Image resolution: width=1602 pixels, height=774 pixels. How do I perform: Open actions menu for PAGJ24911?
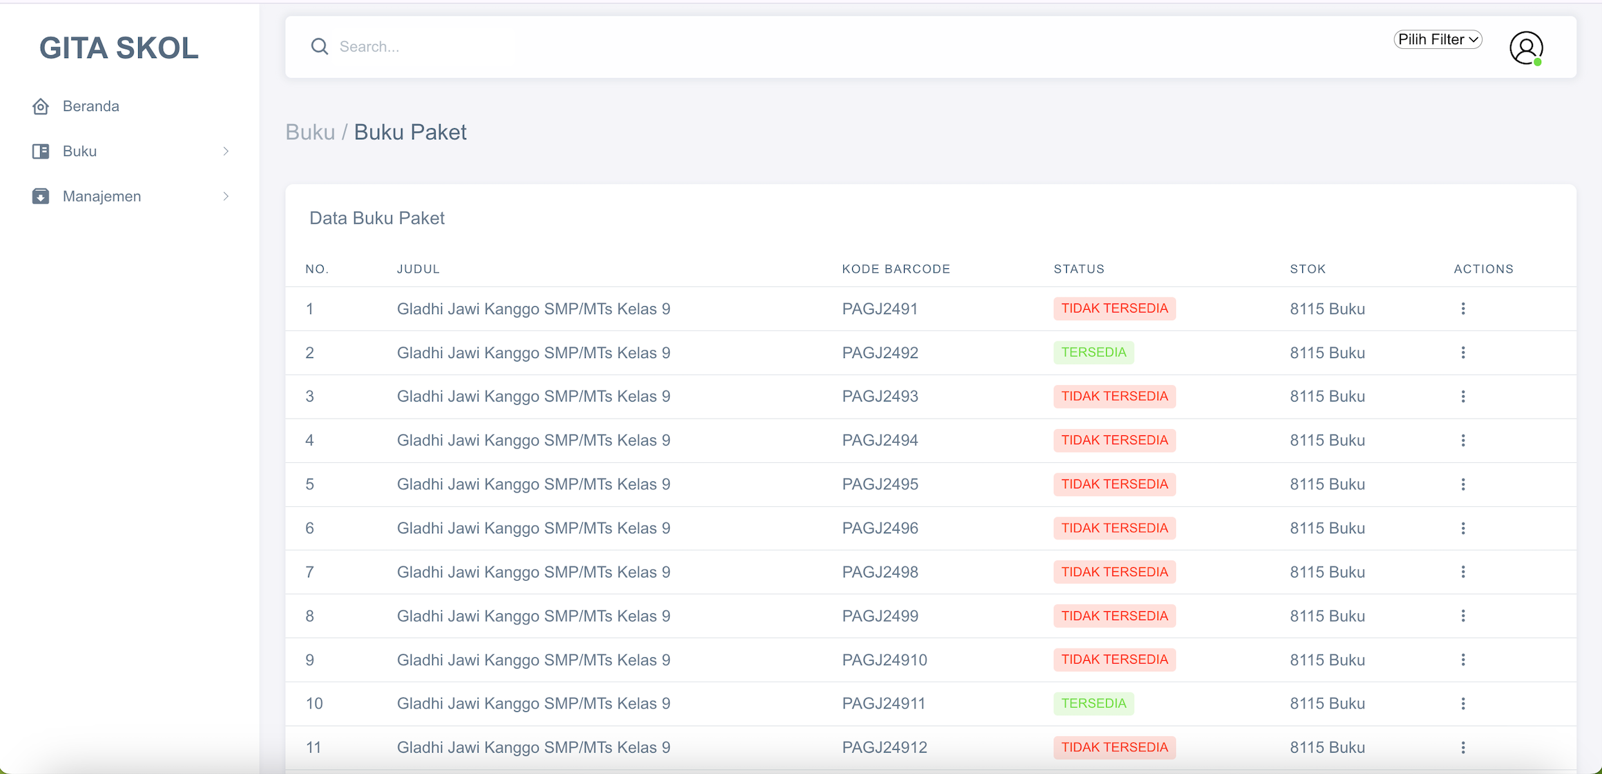click(x=1463, y=704)
